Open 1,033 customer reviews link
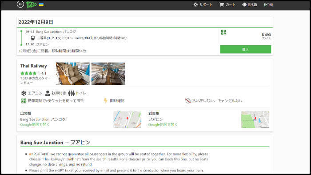Viewport: 311px width, 175px height. click(x=35, y=80)
